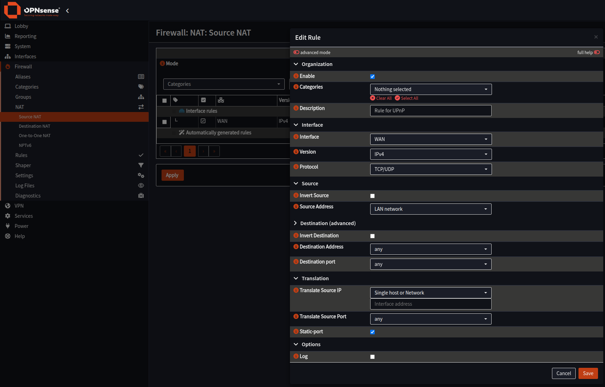Click the Groups sitemap icon in sidebar
Screen dimensions: 605x387
point(141,97)
